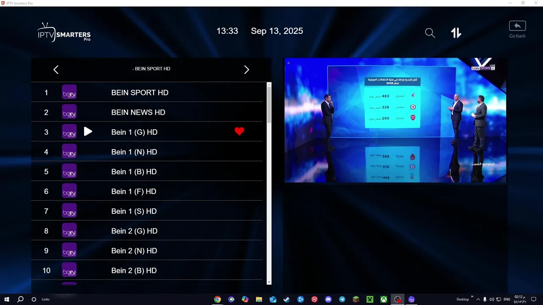Screen dimensions: 543x305
Task: Open Copilot from the taskbar
Action: 245,299
